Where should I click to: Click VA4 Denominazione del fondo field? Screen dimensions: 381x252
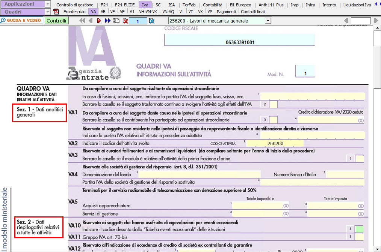tap(200, 174)
